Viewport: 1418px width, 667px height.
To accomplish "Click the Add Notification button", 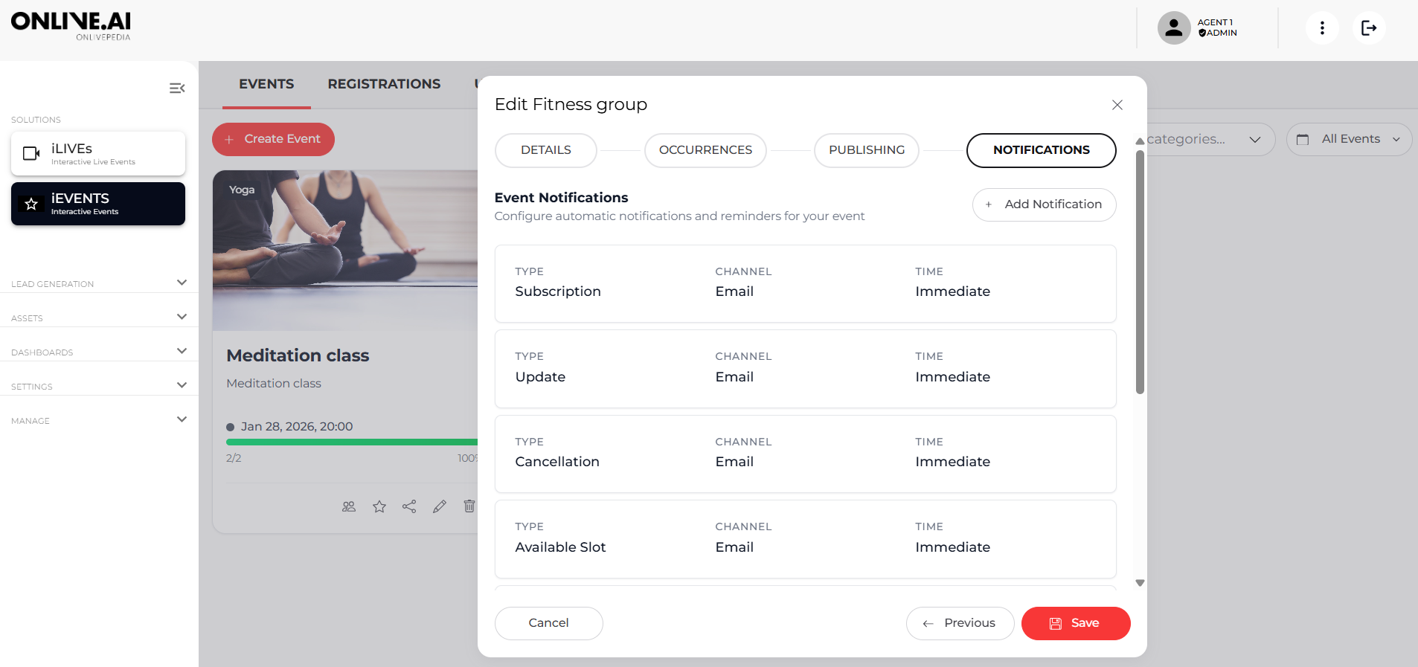I will tap(1044, 204).
